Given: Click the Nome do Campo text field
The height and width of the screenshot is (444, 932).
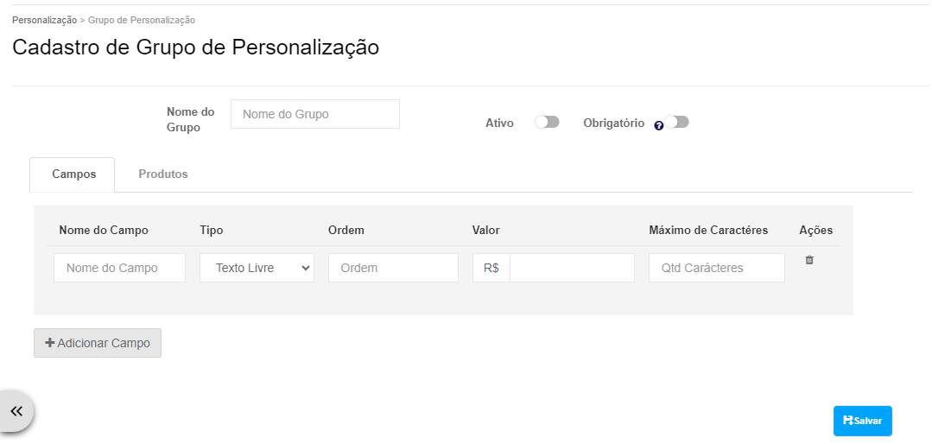Looking at the screenshot, I should point(119,268).
